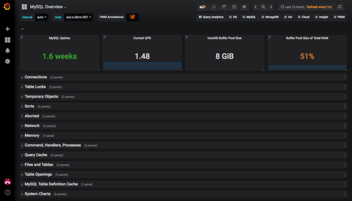Click the Add panel toolbar icon

point(202,7)
